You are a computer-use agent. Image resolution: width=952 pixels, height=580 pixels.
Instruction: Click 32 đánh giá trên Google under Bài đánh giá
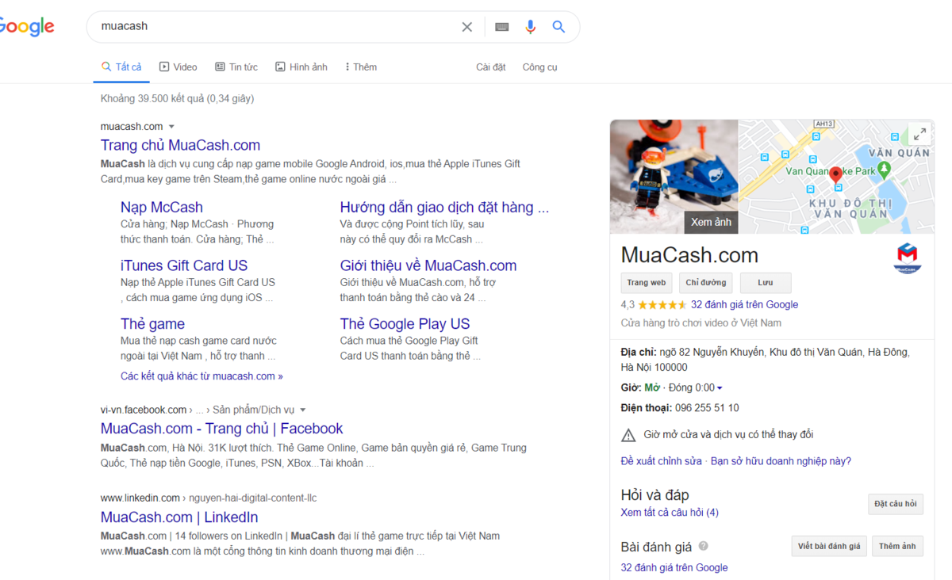(x=674, y=567)
